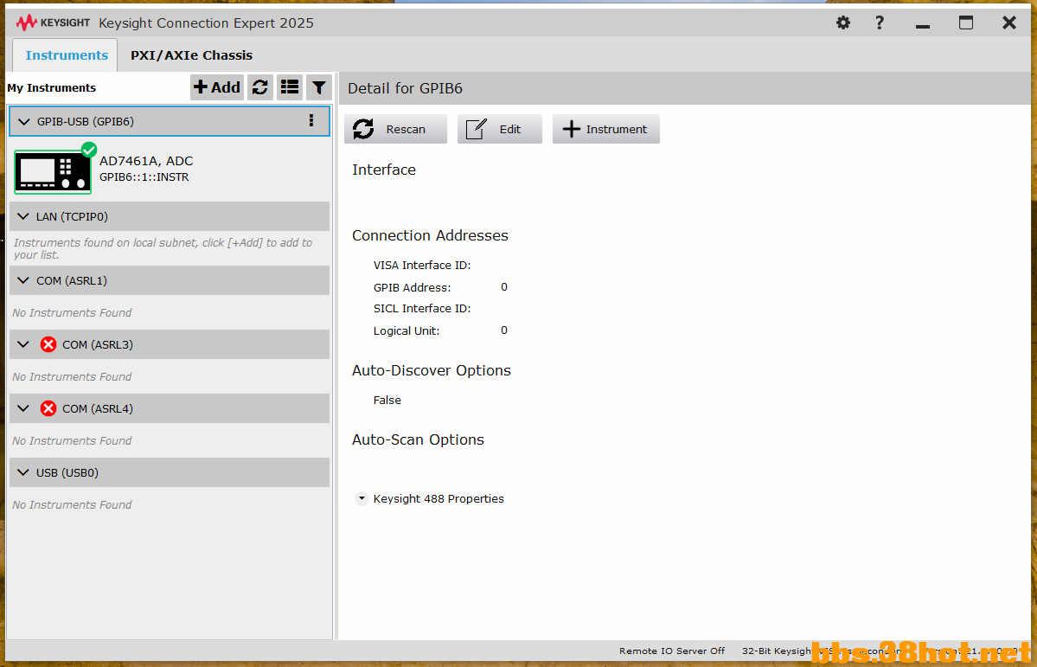Switch to the Instruments tab

point(66,55)
